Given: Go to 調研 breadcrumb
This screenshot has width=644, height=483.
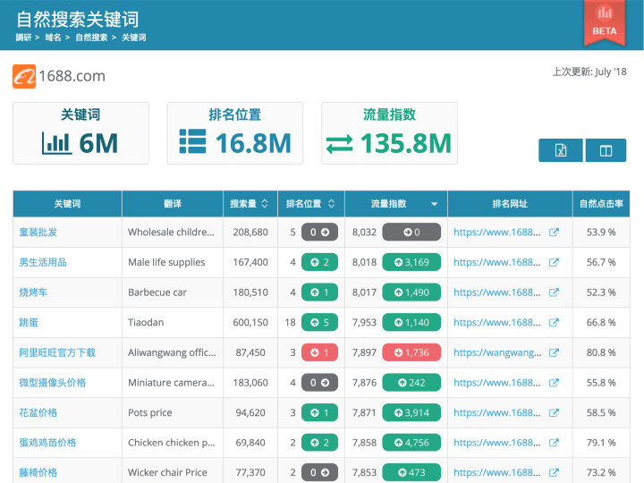Looking at the screenshot, I should tap(23, 38).
